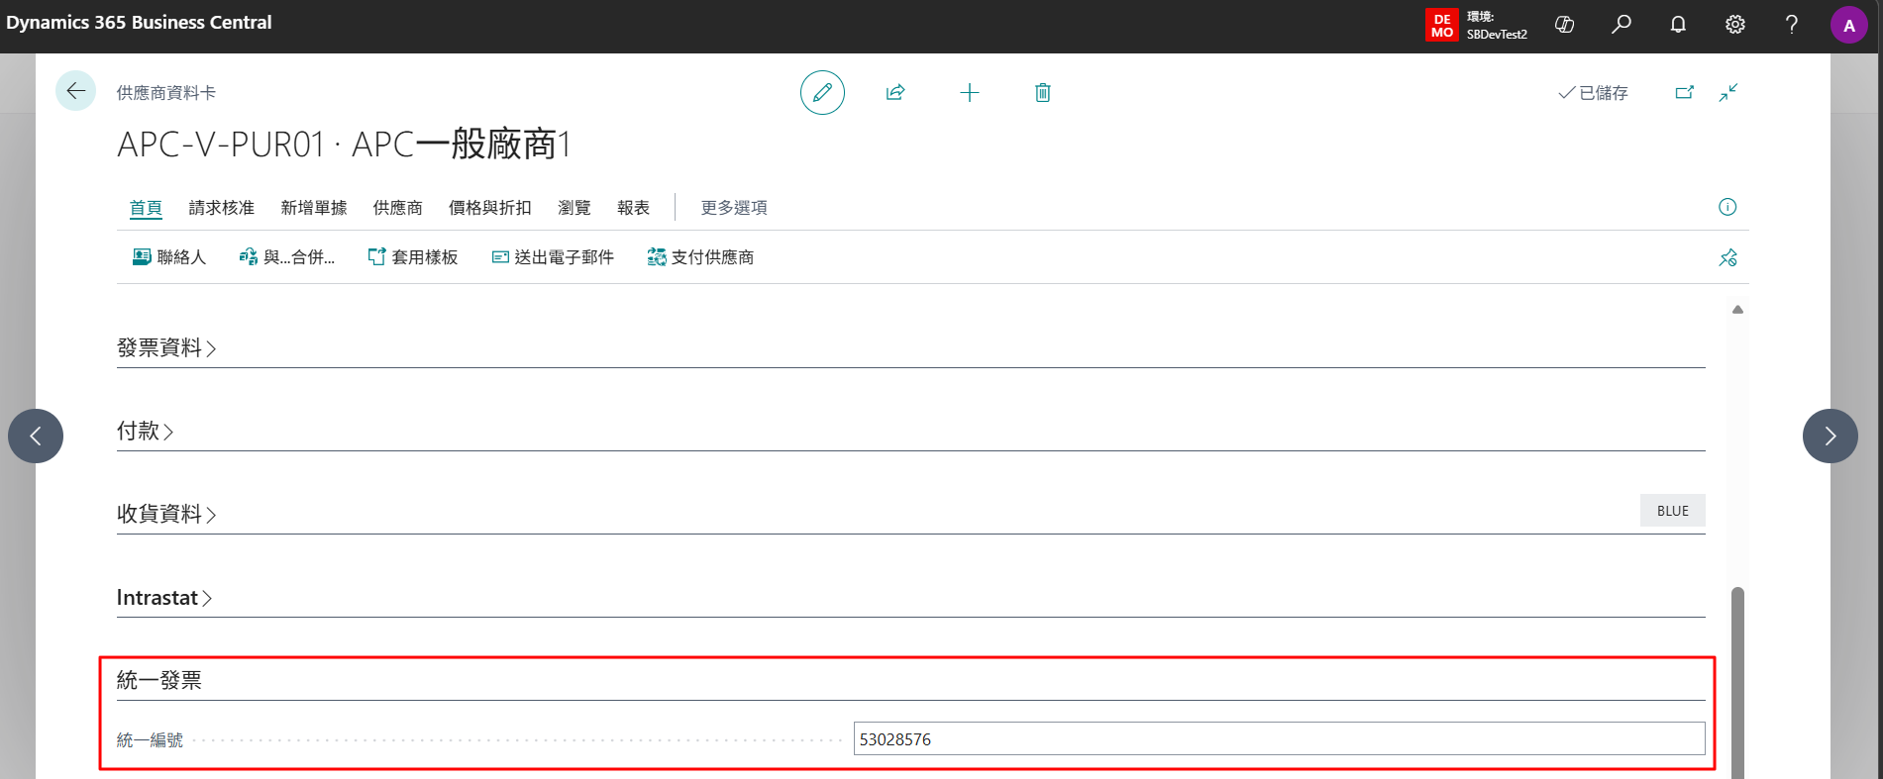Click the back arrow button
The image size is (1883, 779).
pyautogui.click(x=75, y=91)
